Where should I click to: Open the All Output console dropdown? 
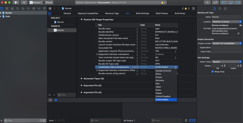point(129,121)
